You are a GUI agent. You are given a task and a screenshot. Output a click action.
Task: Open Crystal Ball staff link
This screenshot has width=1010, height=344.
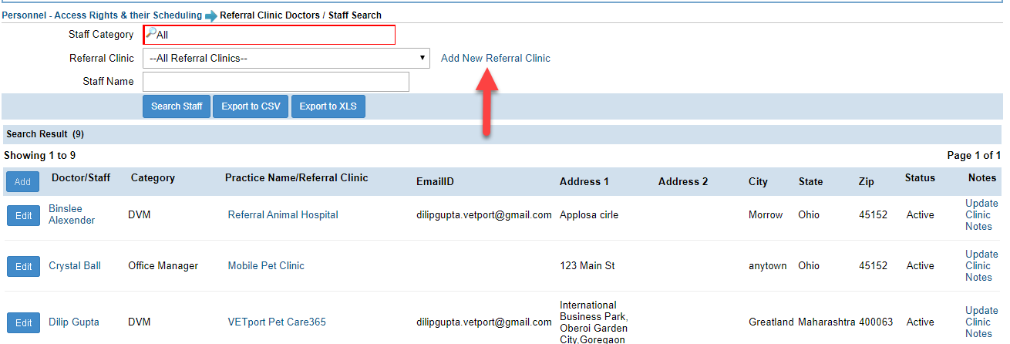pyautogui.click(x=75, y=265)
